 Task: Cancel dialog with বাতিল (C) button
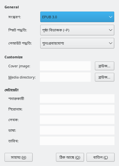tap(101, 157)
